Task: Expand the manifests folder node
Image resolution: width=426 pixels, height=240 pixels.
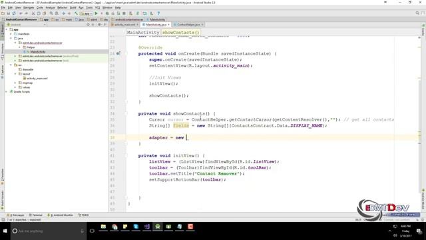Action: [x=11, y=34]
